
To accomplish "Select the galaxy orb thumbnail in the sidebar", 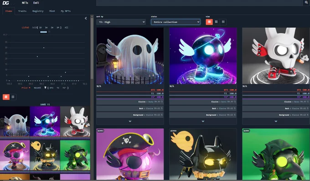I will (x=45, y=121).
